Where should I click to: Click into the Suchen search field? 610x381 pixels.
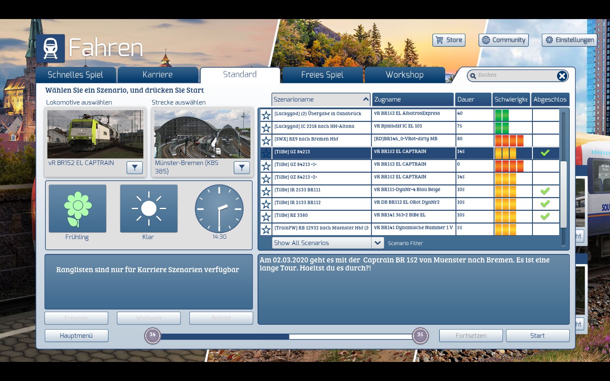pos(515,75)
